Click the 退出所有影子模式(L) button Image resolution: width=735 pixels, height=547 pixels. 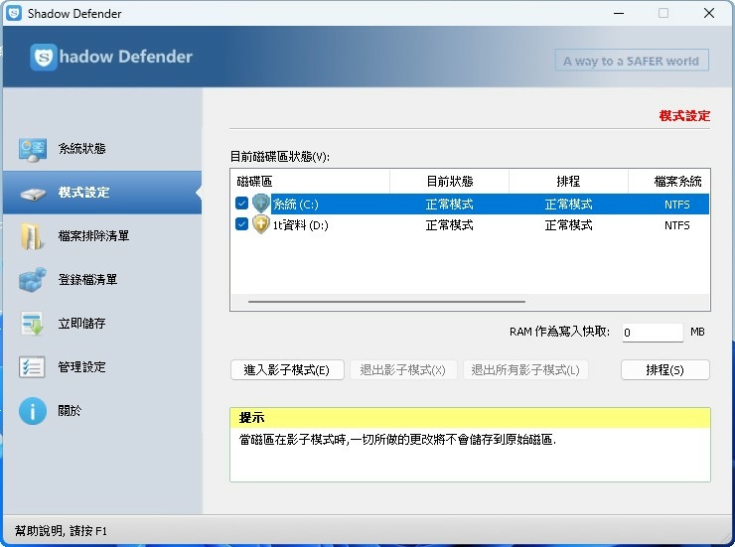(525, 370)
